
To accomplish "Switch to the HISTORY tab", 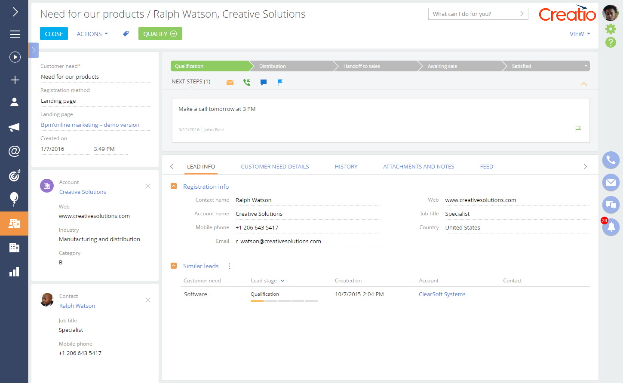I will click(346, 166).
